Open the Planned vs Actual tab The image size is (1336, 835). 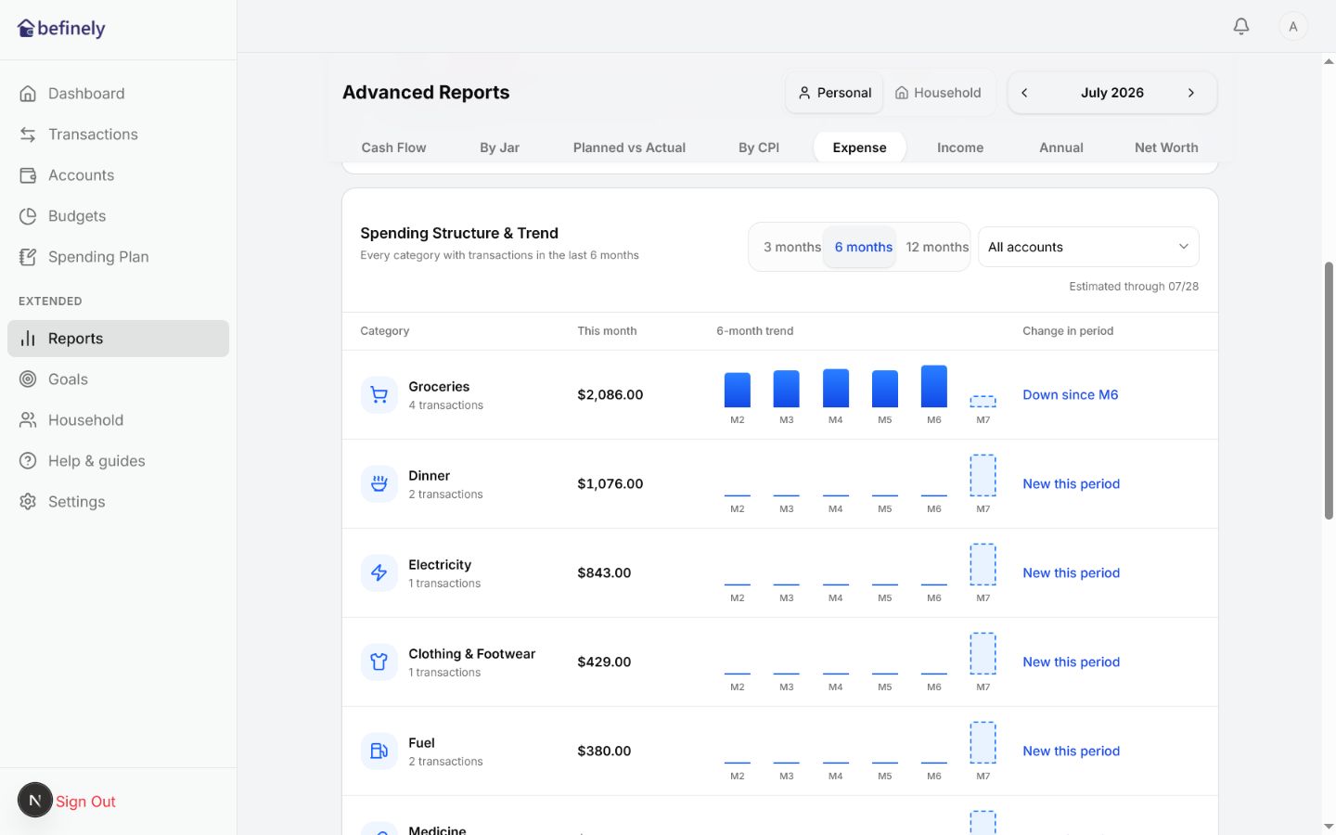coord(629,148)
